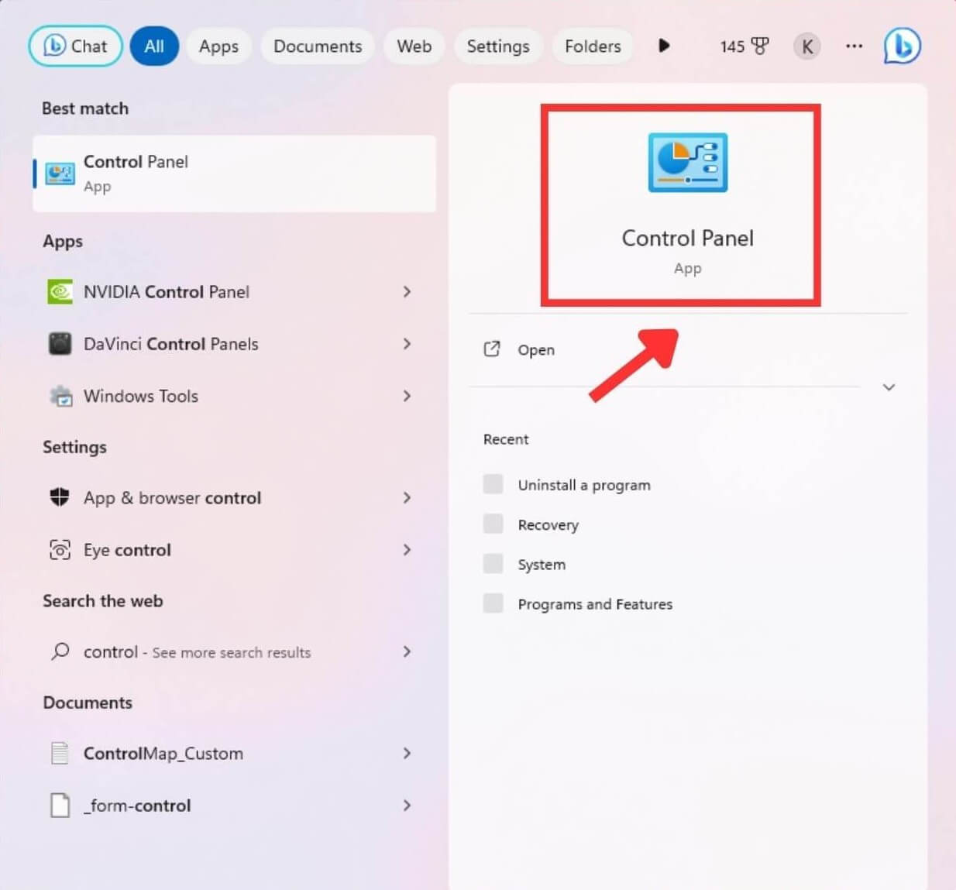
Task: Open App & browser control setting
Action: tap(234, 498)
